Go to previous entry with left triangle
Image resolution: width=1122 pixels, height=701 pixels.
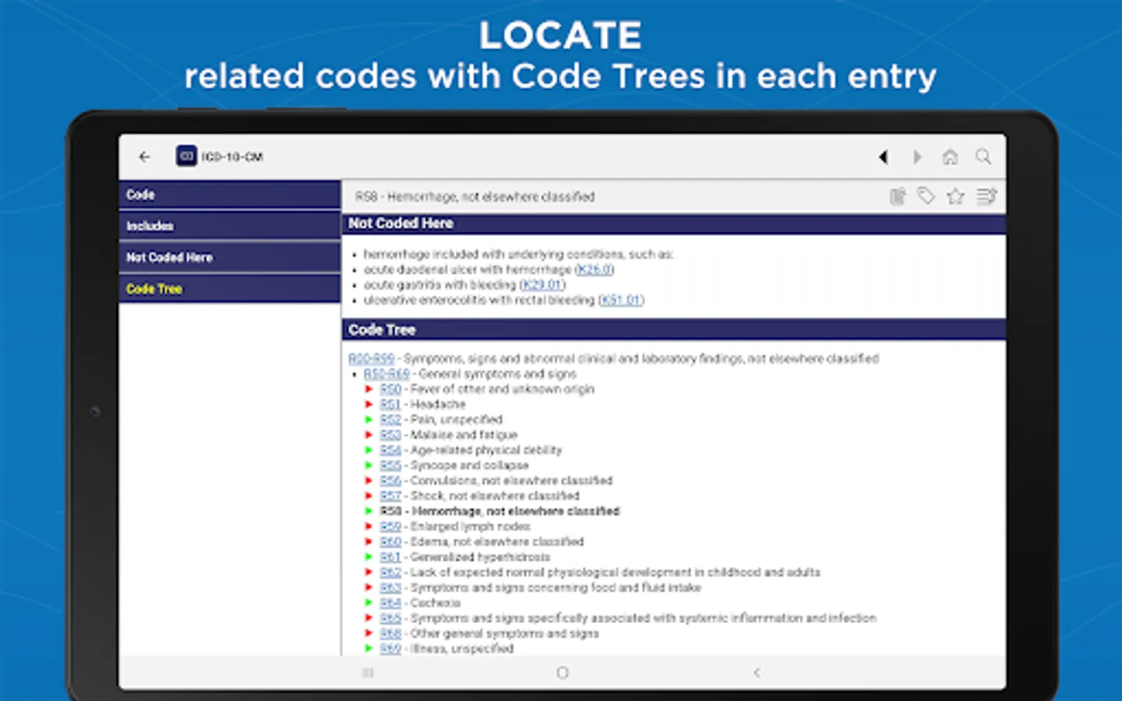click(883, 157)
